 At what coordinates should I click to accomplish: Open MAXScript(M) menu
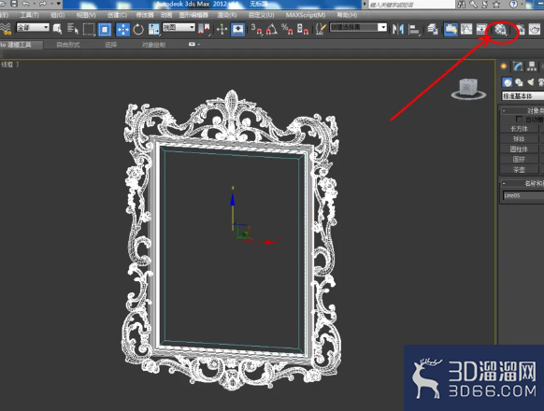click(x=306, y=15)
